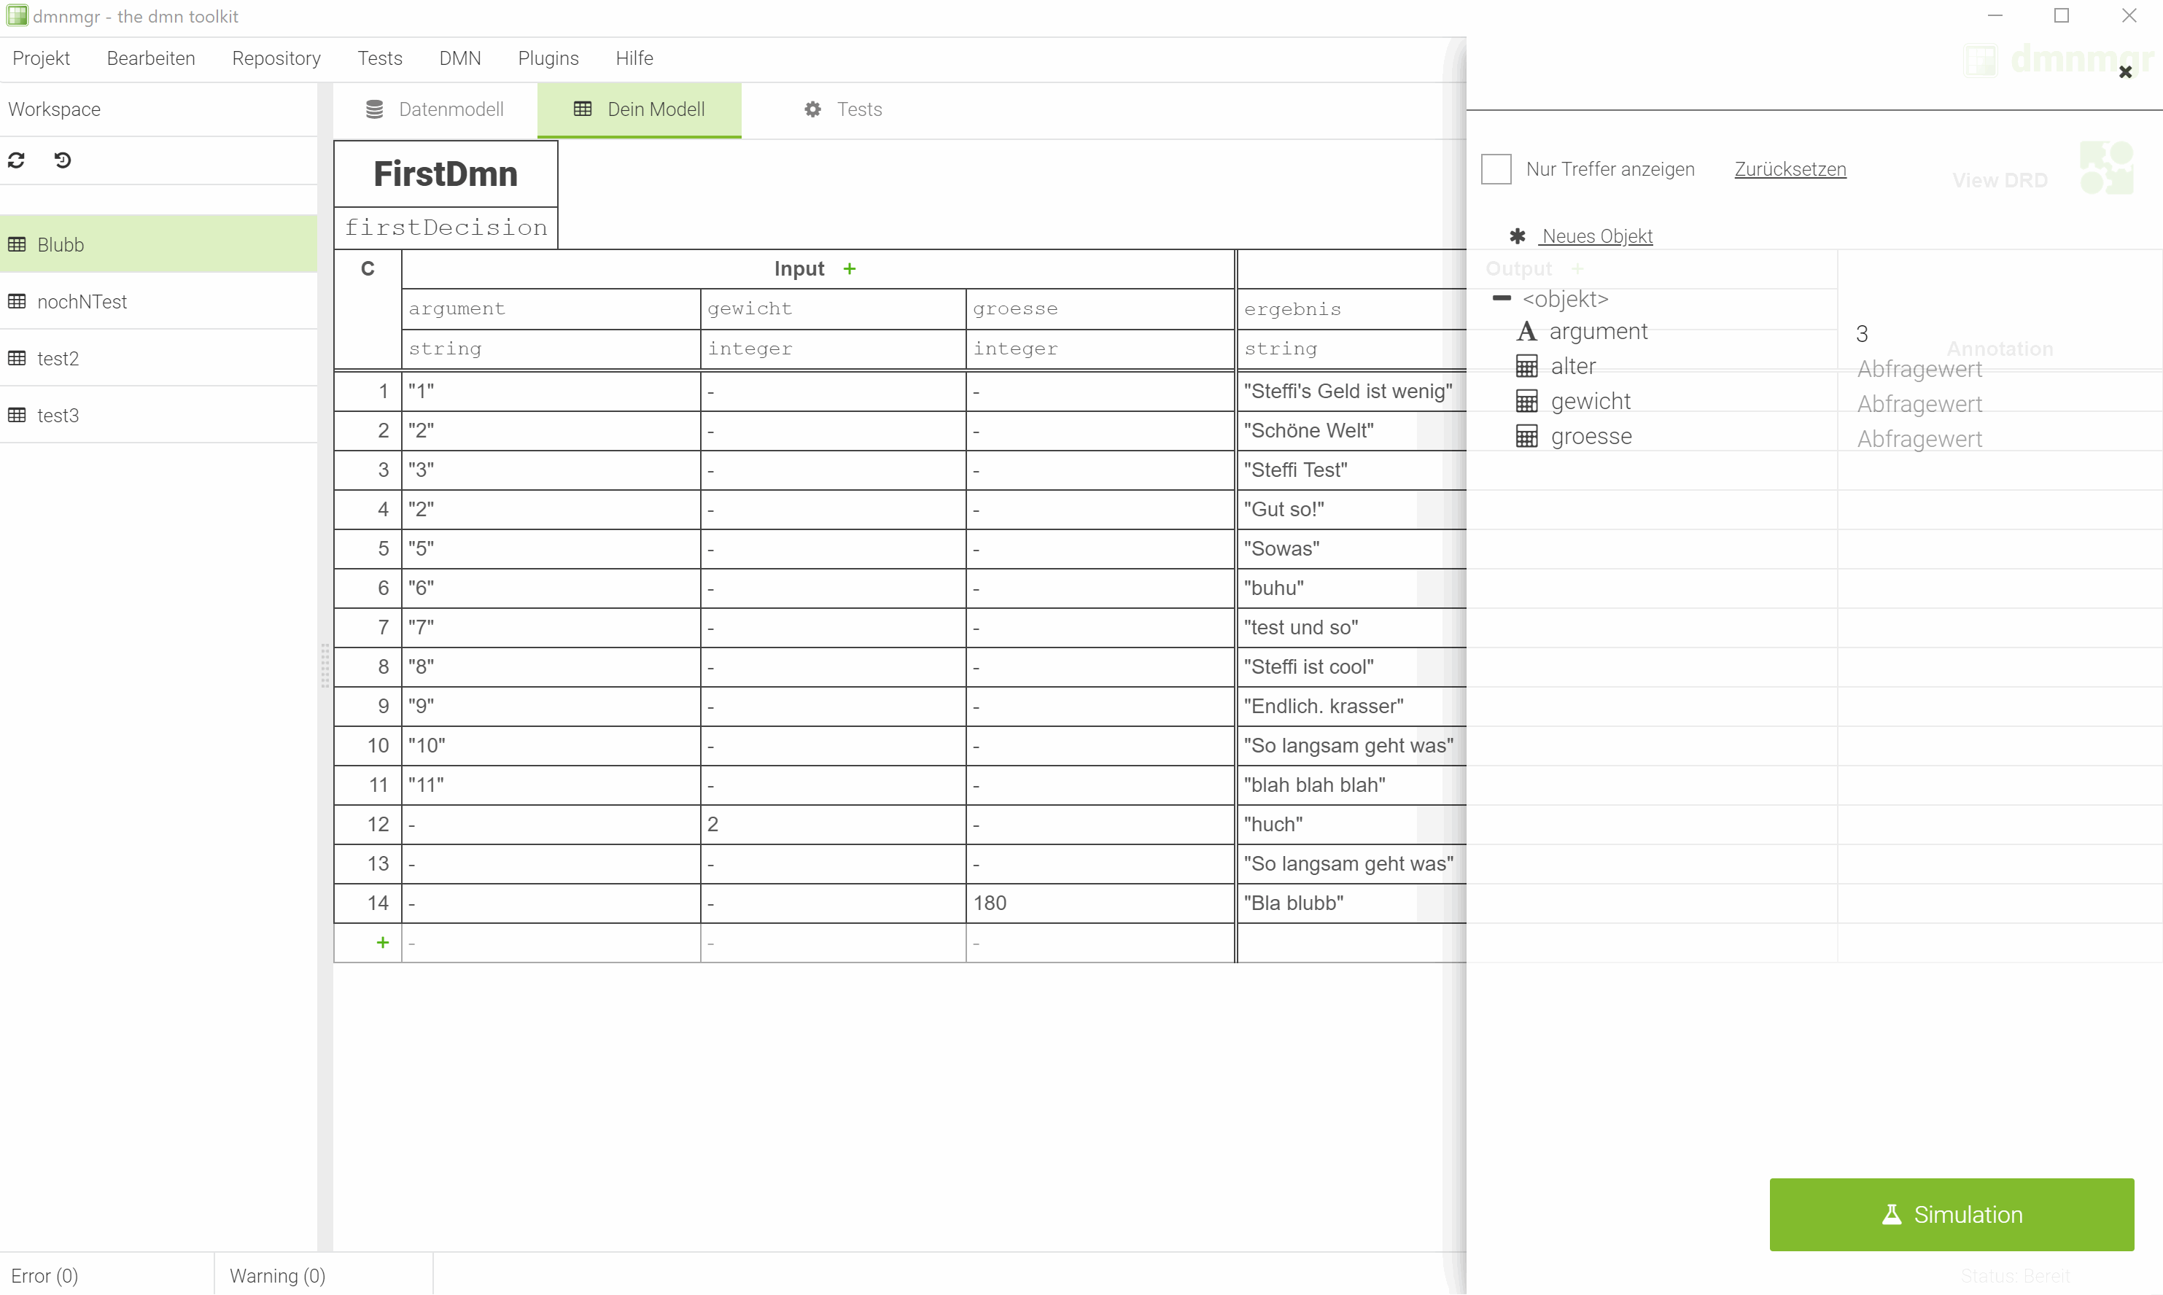This screenshot has height=1295, width=2163.
Task: Switch to the Tests tab
Action: point(843,110)
